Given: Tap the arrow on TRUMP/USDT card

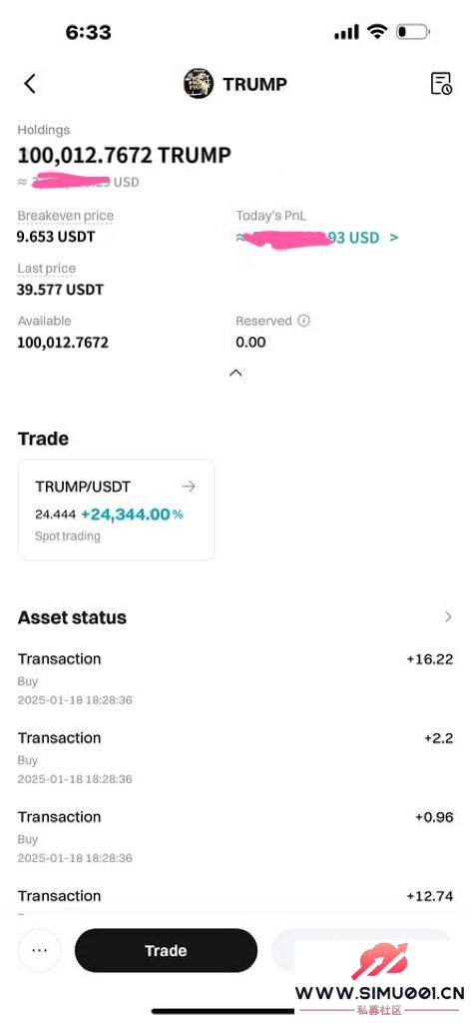Looking at the screenshot, I should (x=189, y=487).
